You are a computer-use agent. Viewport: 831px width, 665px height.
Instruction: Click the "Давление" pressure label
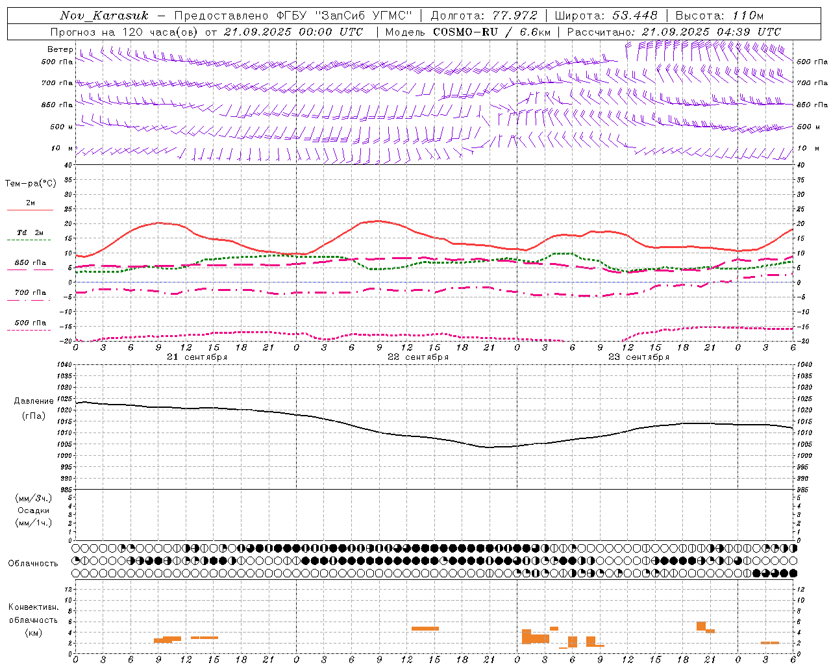tap(34, 401)
